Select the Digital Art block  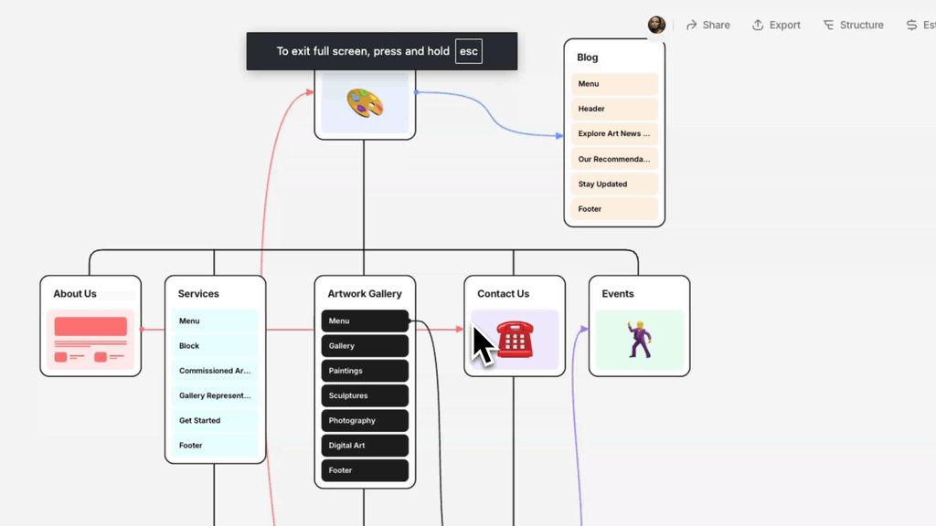365,446
